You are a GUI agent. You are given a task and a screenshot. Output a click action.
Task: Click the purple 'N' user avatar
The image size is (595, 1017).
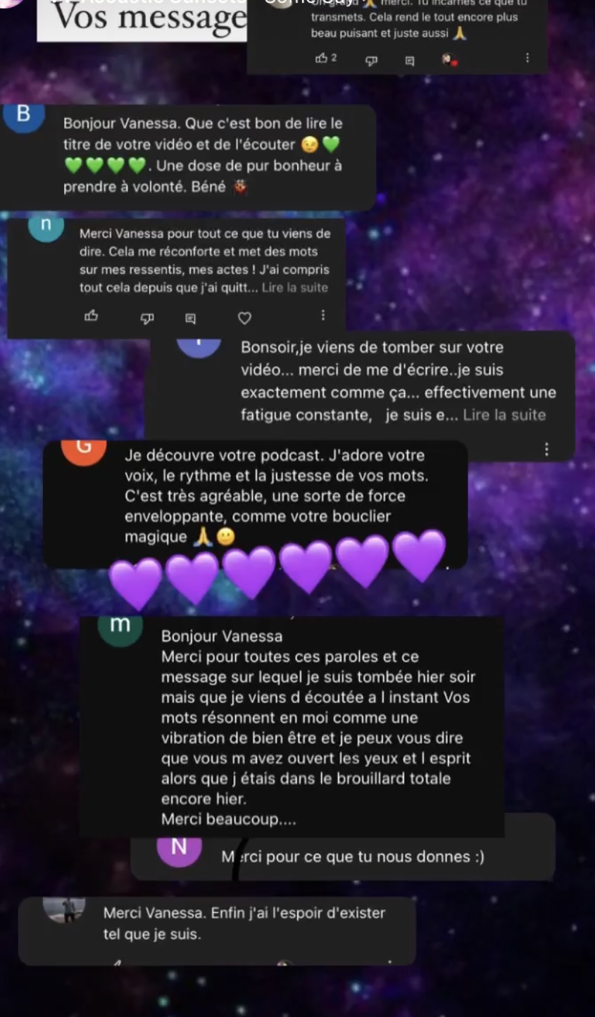point(179,848)
